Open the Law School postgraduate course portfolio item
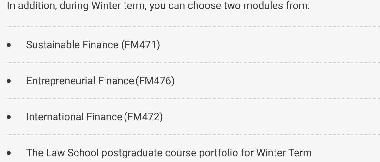Screen dimensions: 380x162 coord(169,153)
